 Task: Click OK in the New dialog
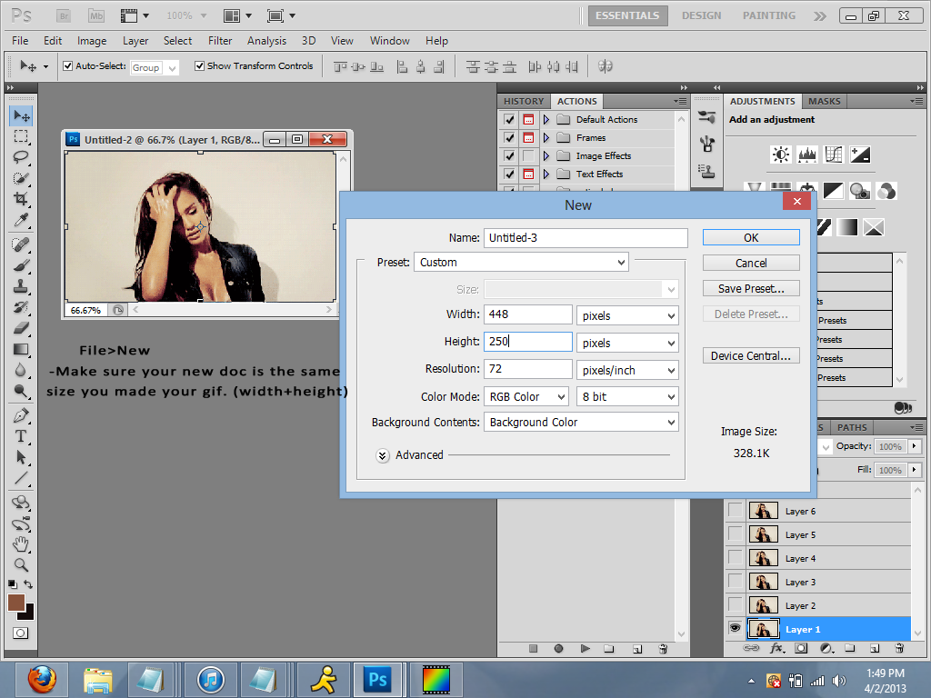click(x=751, y=238)
